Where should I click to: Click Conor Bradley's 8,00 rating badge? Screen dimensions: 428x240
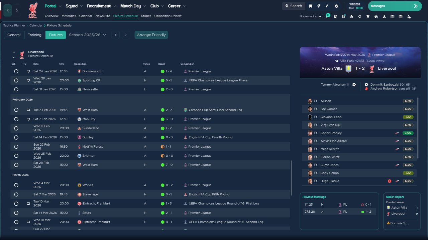408,133
